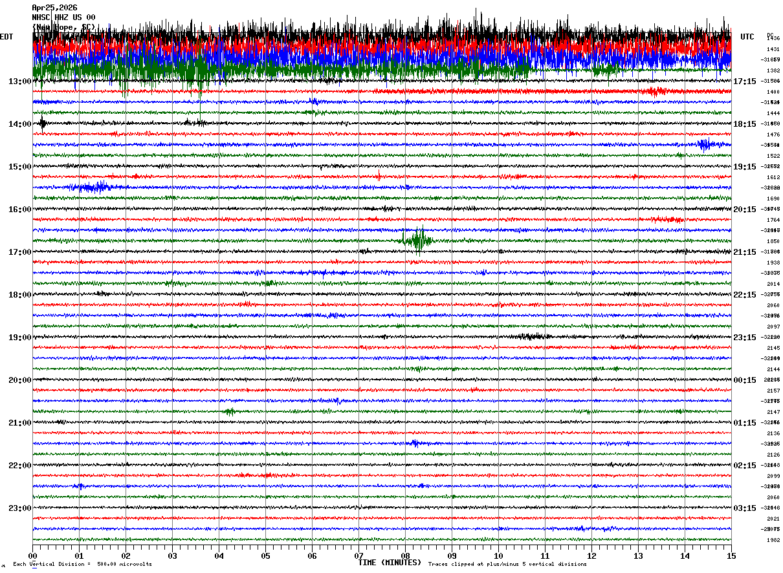Click the "15" minute tick label
Screen dimensions: 783x573
731,556
